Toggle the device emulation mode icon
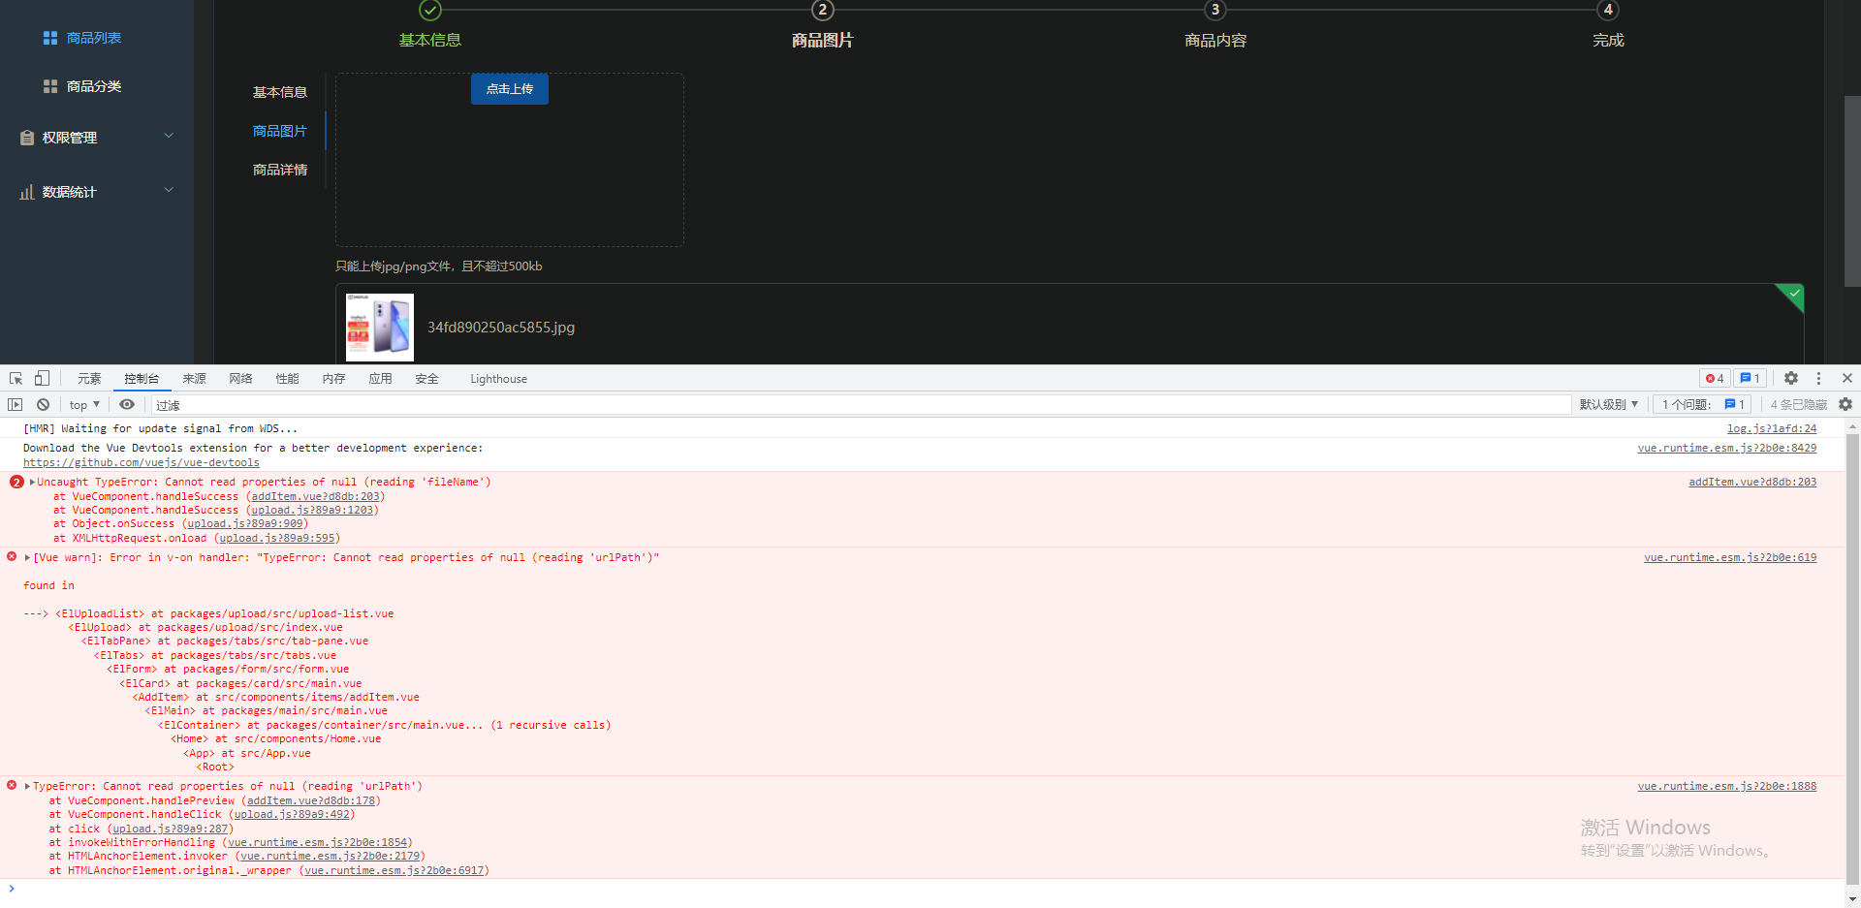 click(x=41, y=378)
